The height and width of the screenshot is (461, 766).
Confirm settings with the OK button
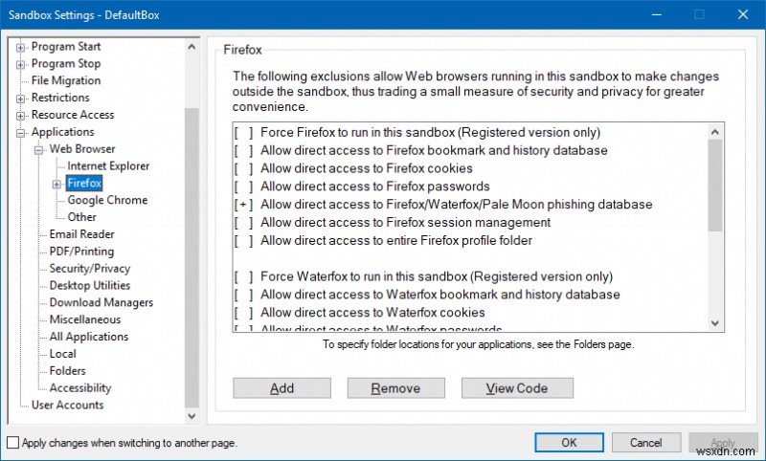(x=569, y=443)
